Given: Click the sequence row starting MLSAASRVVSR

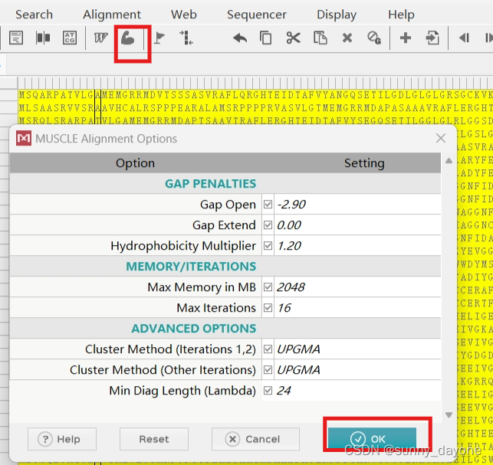Looking at the screenshot, I should [x=255, y=108].
